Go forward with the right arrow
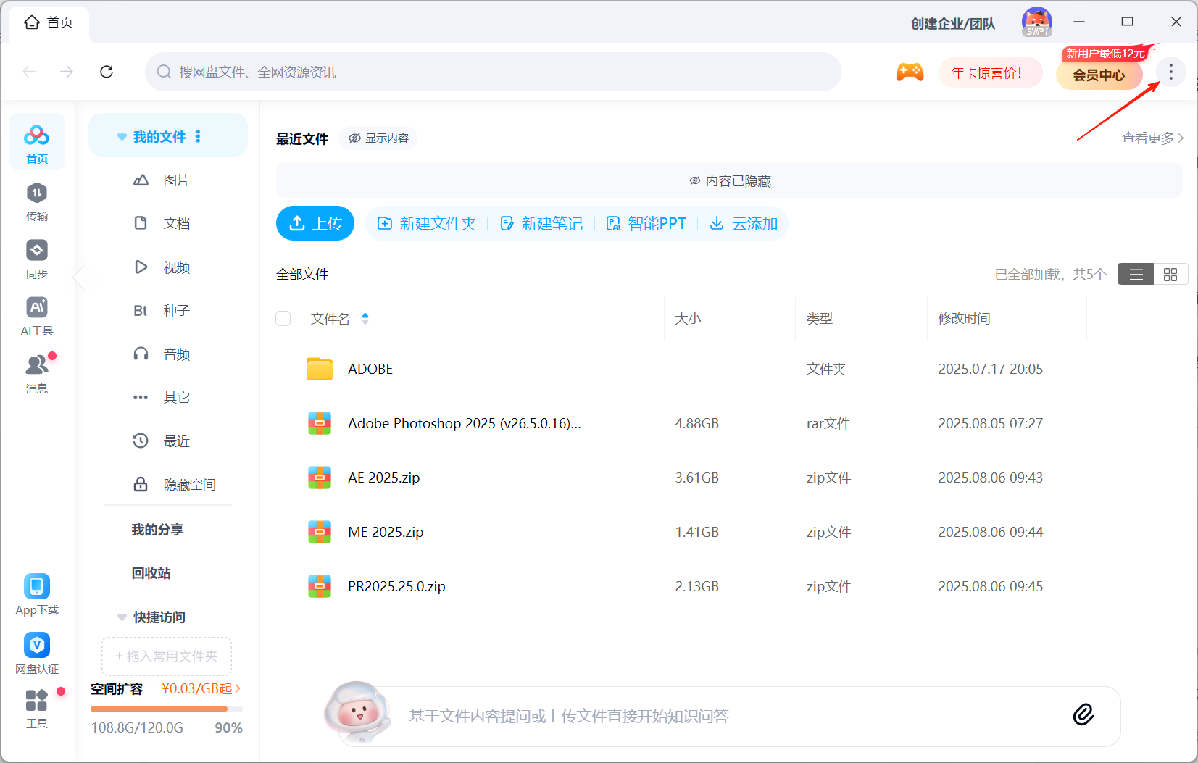 pos(67,72)
